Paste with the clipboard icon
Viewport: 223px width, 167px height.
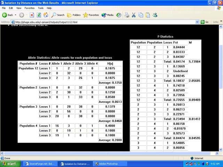coord(148,15)
